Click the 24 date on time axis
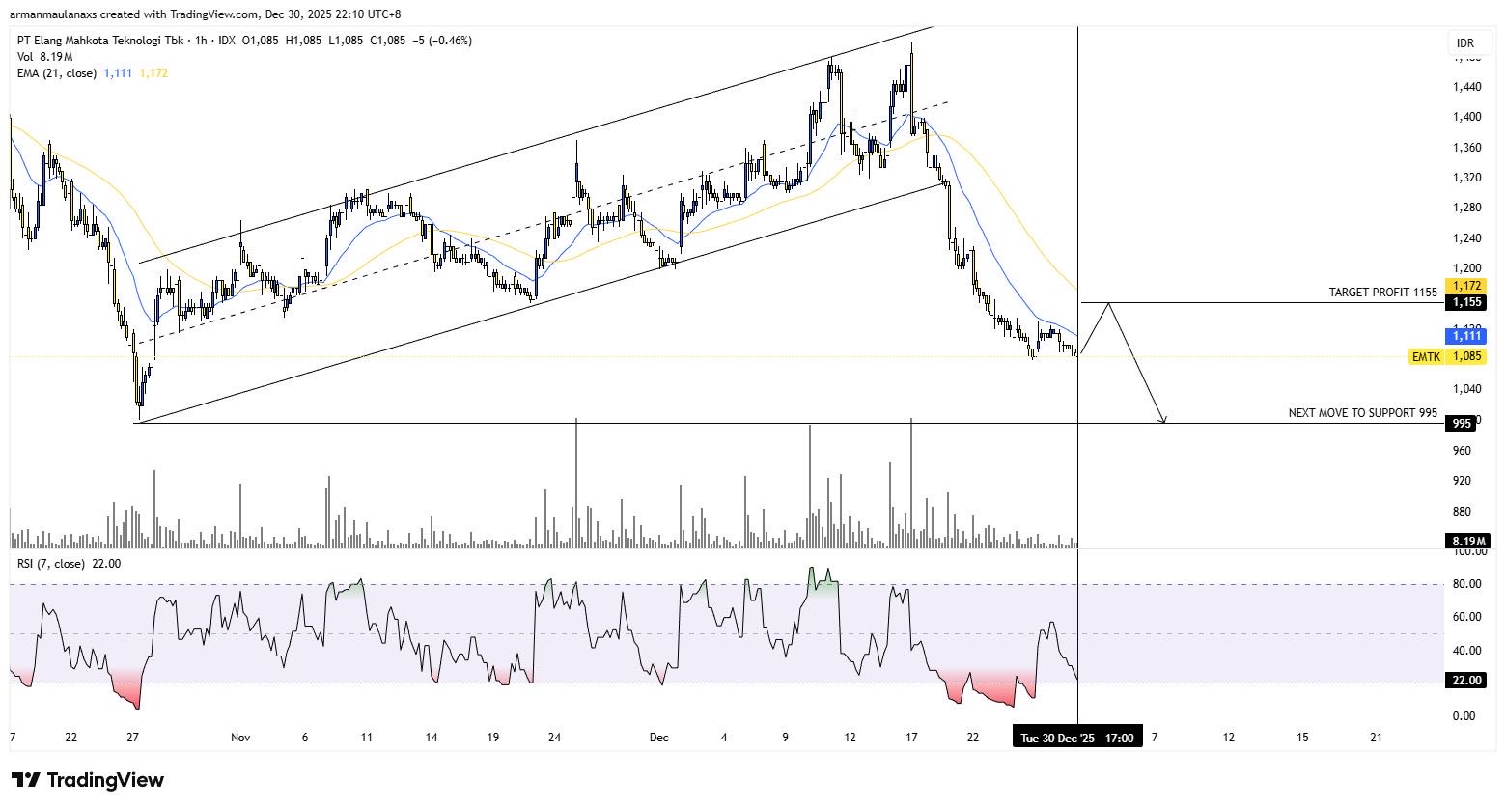Viewport: 1506px width, 809px height. (x=554, y=738)
